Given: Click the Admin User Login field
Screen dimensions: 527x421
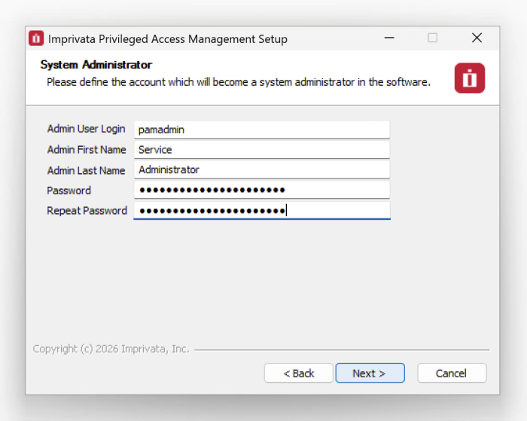Looking at the screenshot, I should click(261, 130).
